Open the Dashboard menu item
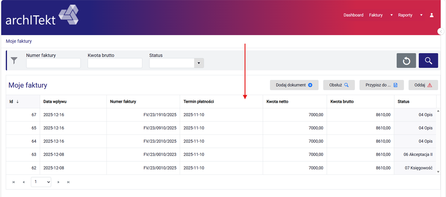Screen dimensions: 446x197 pyautogui.click(x=353, y=15)
